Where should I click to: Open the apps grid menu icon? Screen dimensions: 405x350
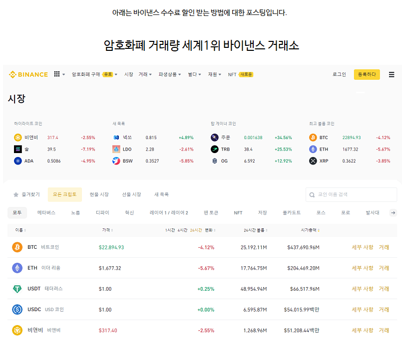57,74
